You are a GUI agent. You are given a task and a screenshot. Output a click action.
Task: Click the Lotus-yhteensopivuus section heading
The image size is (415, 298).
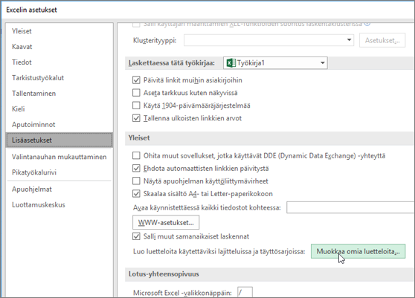coord(164,274)
